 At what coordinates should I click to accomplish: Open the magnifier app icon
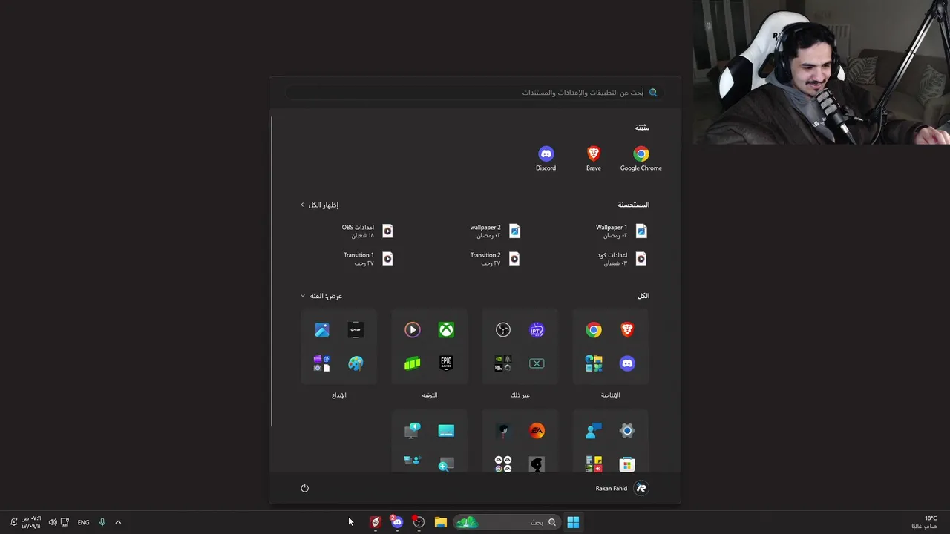point(446,464)
